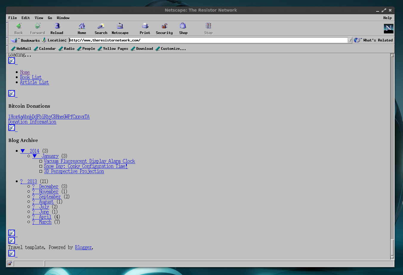This screenshot has width=403, height=275.
Task: Open the April archive link
Action: coord(45,217)
